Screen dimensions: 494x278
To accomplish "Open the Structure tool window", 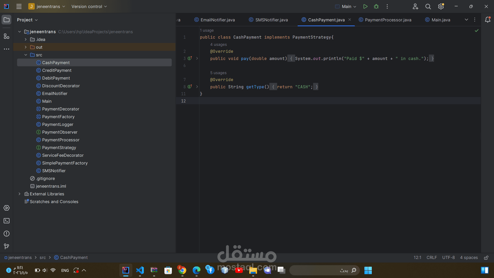I will coord(6,36).
